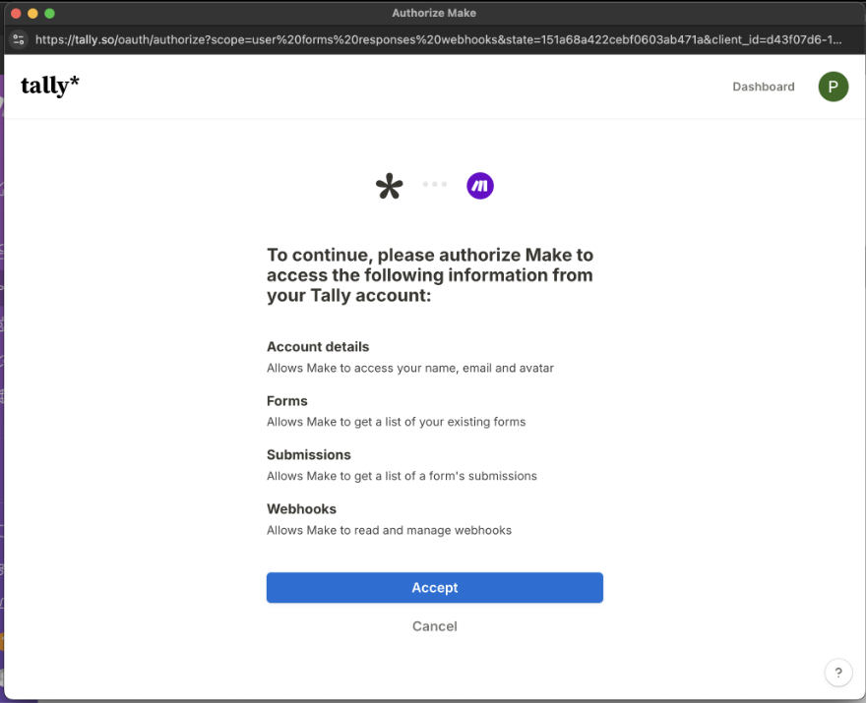Click the blue Accept button

pyautogui.click(x=435, y=587)
